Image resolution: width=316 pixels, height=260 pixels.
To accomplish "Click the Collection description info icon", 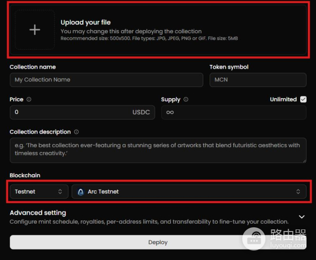I will point(76,132).
